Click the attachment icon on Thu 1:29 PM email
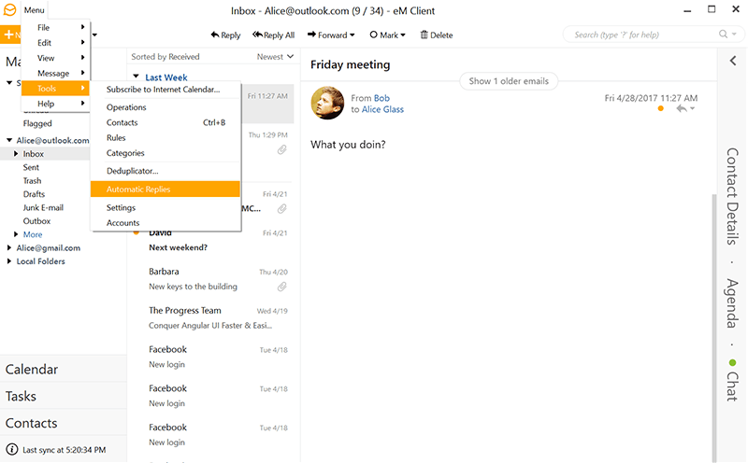Screen dimensions: 748x463 pyautogui.click(x=282, y=150)
